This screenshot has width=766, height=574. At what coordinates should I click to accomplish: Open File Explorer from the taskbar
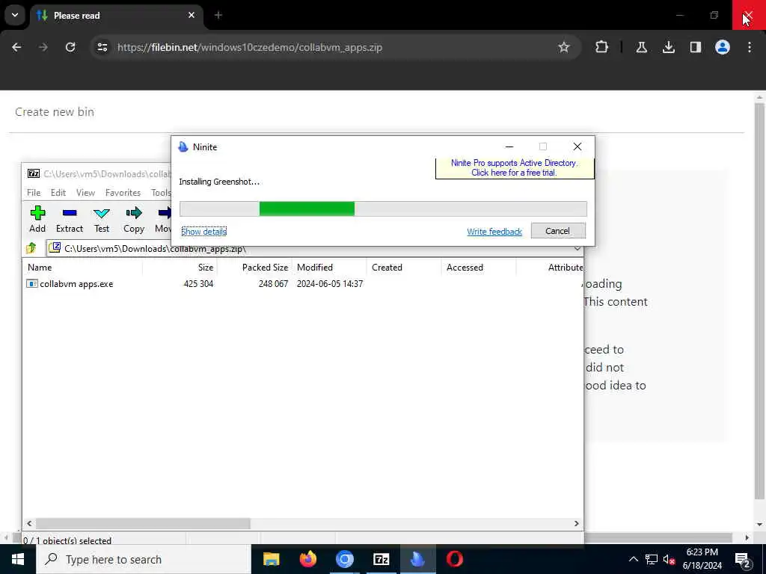click(271, 559)
